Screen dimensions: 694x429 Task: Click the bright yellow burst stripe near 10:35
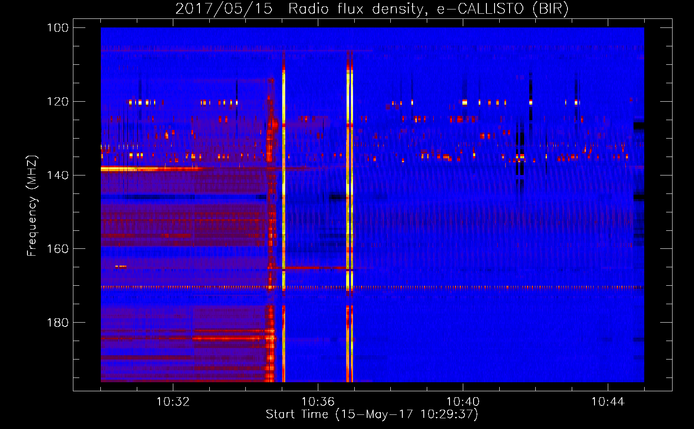tap(284, 217)
